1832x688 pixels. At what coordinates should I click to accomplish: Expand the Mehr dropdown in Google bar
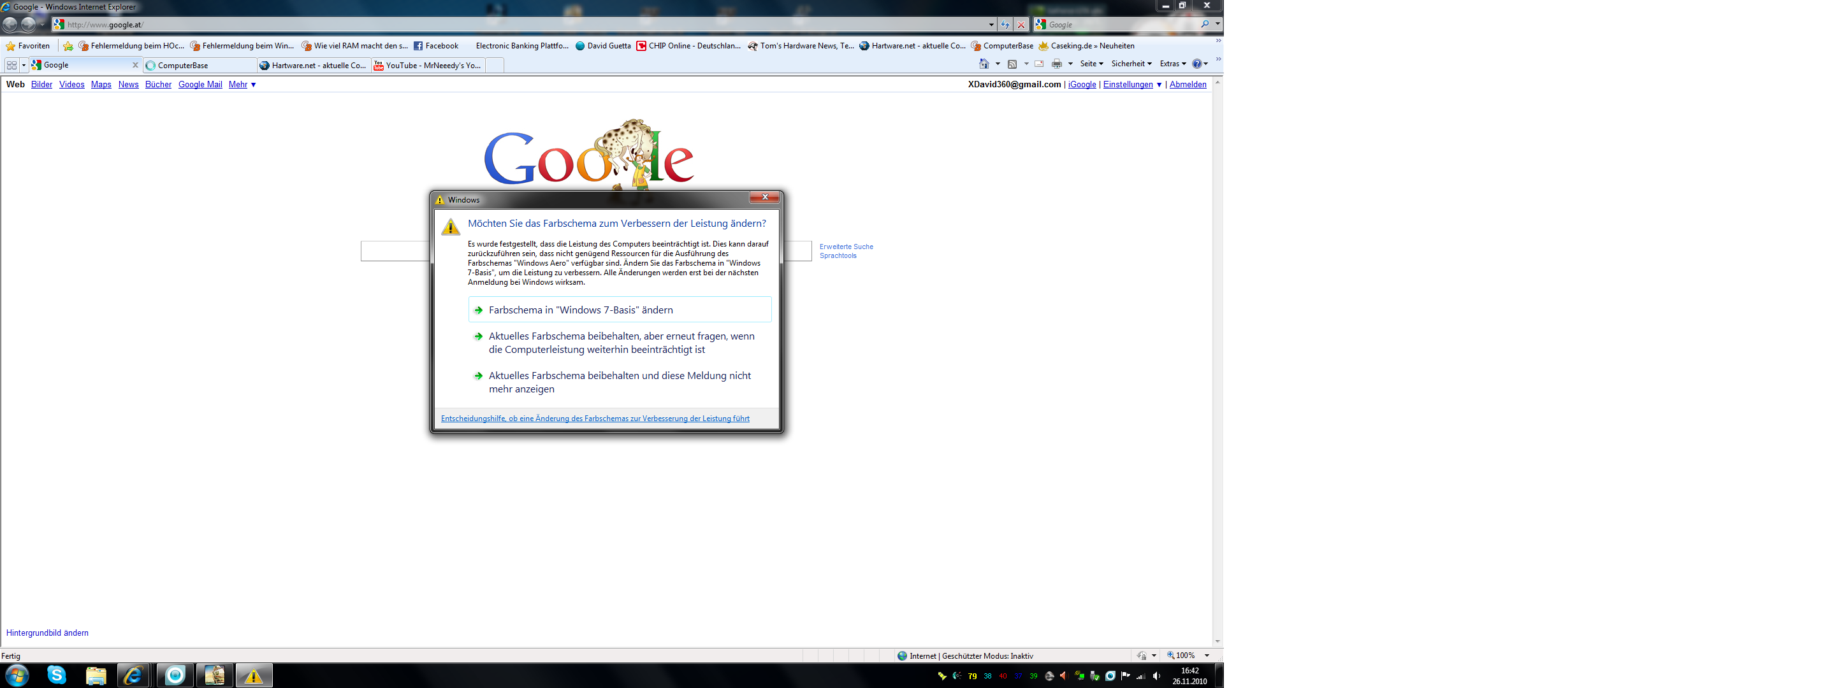click(x=242, y=85)
